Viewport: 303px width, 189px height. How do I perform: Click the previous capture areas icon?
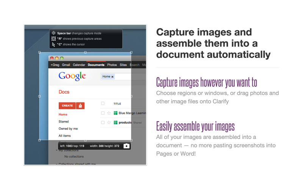53,39
